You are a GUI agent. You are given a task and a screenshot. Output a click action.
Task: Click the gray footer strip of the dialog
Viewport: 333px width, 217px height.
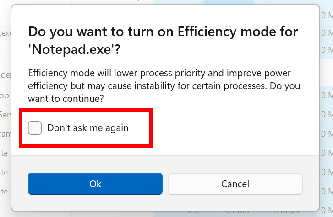coord(165,163)
